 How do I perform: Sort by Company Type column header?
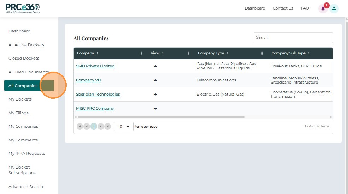[213, 53]
